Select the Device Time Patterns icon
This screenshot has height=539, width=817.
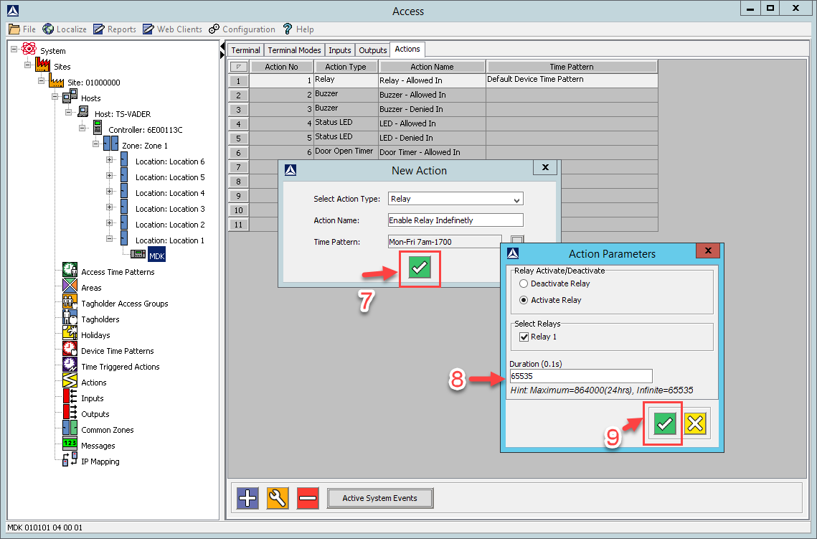(70, 349)
